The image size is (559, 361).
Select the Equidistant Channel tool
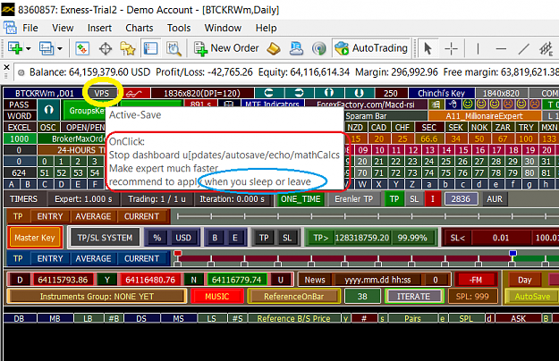pyautogui.click(x=546, y=48)
